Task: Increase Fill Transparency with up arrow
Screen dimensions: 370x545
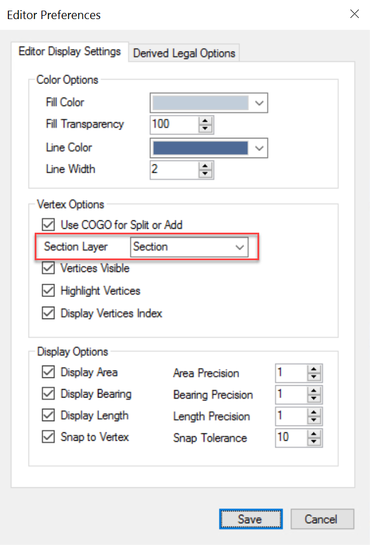Action: [x=206, y=121]
